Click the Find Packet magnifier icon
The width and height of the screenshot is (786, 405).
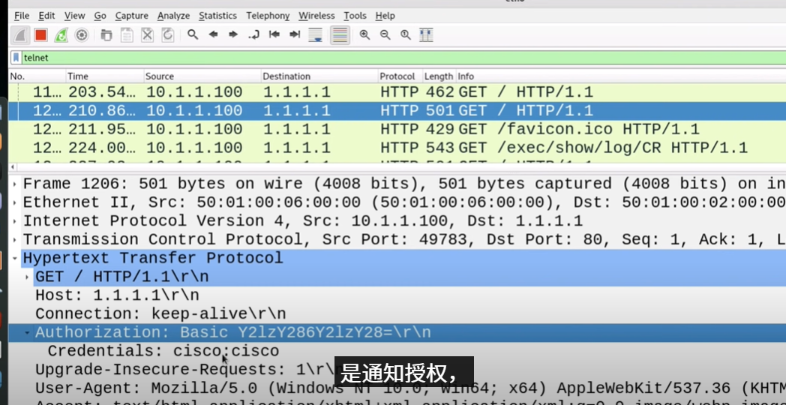click(x=193, y=35)
